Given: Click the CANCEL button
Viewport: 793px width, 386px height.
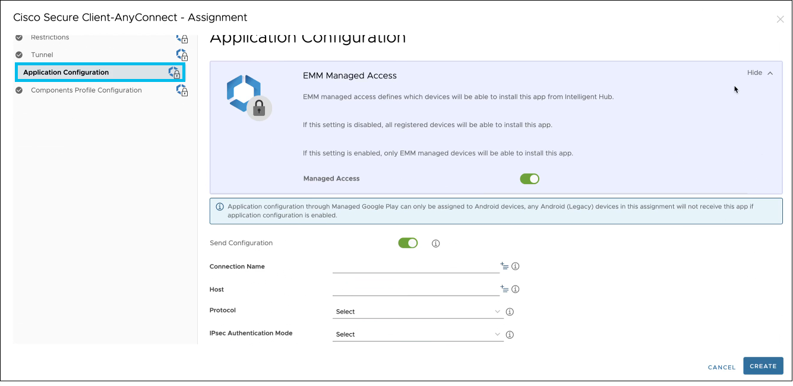Looking at the screenshot, I should point(722,368).
